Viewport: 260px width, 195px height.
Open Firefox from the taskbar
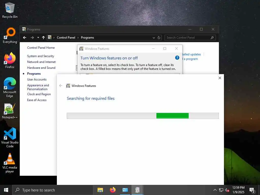(112, 190)
